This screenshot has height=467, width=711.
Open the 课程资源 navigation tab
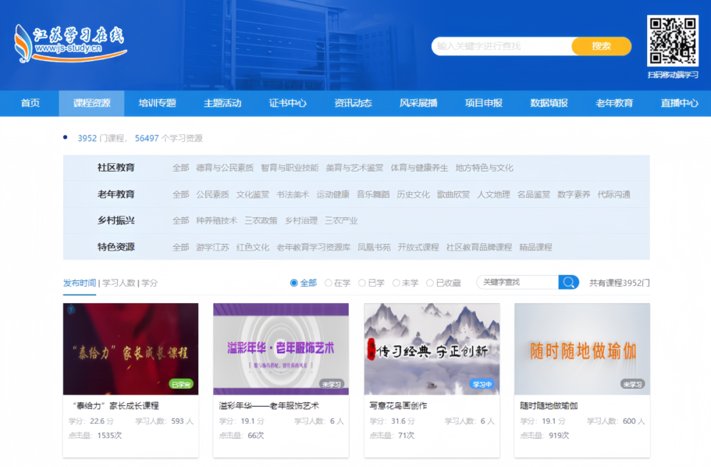coord(92,103)
